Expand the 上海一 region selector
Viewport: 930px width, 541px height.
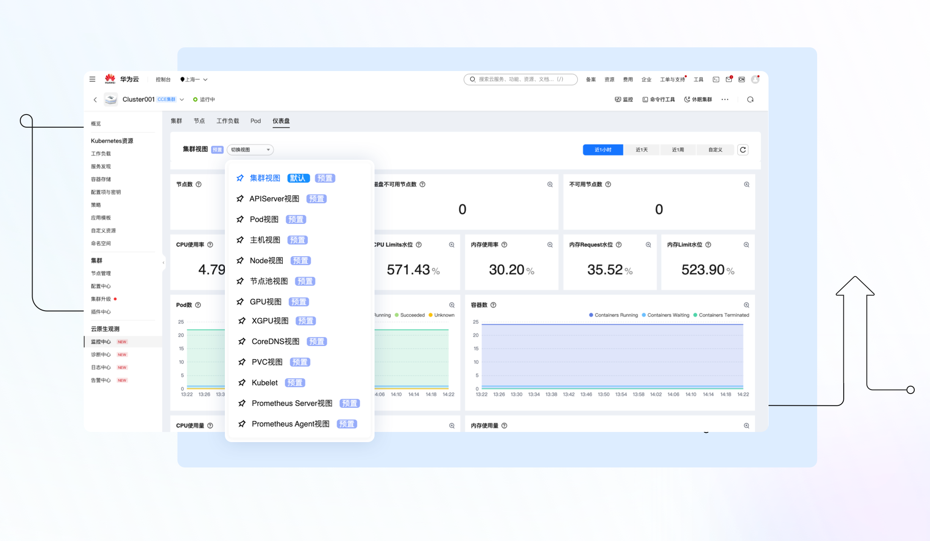pyautogui.click(x=194, y=79)
